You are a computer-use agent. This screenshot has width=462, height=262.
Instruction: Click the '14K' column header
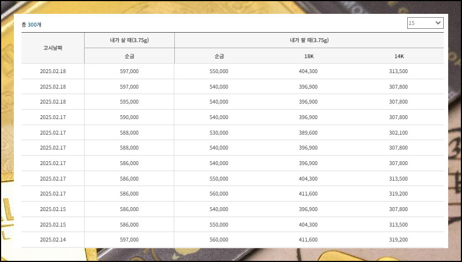[399, 56]
